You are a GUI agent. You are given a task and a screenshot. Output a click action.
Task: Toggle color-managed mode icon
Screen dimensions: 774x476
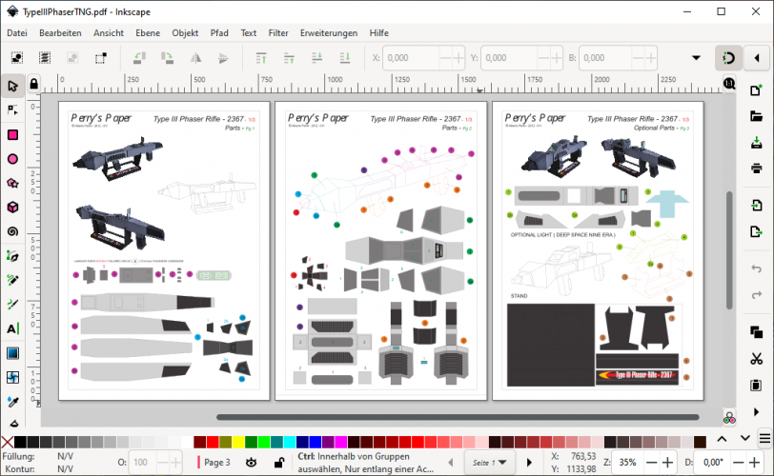pos(729,419)
